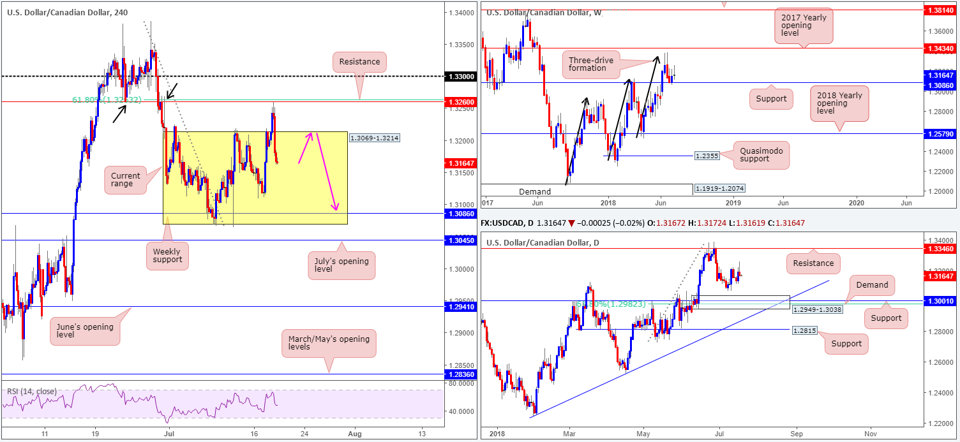Click the Quasimodo support callout
Viewport: 960px width, 442px height.
pyautogui.click(x=760, y=155)
